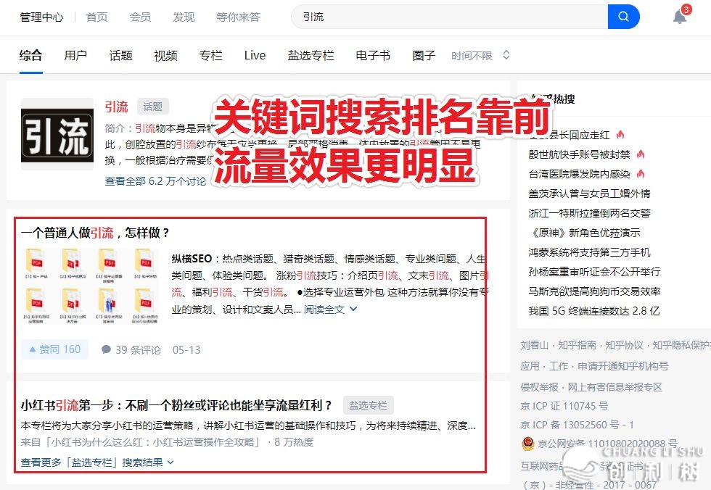
Task: Open the 39 条评论 comment icon
Action: (106, 349)
